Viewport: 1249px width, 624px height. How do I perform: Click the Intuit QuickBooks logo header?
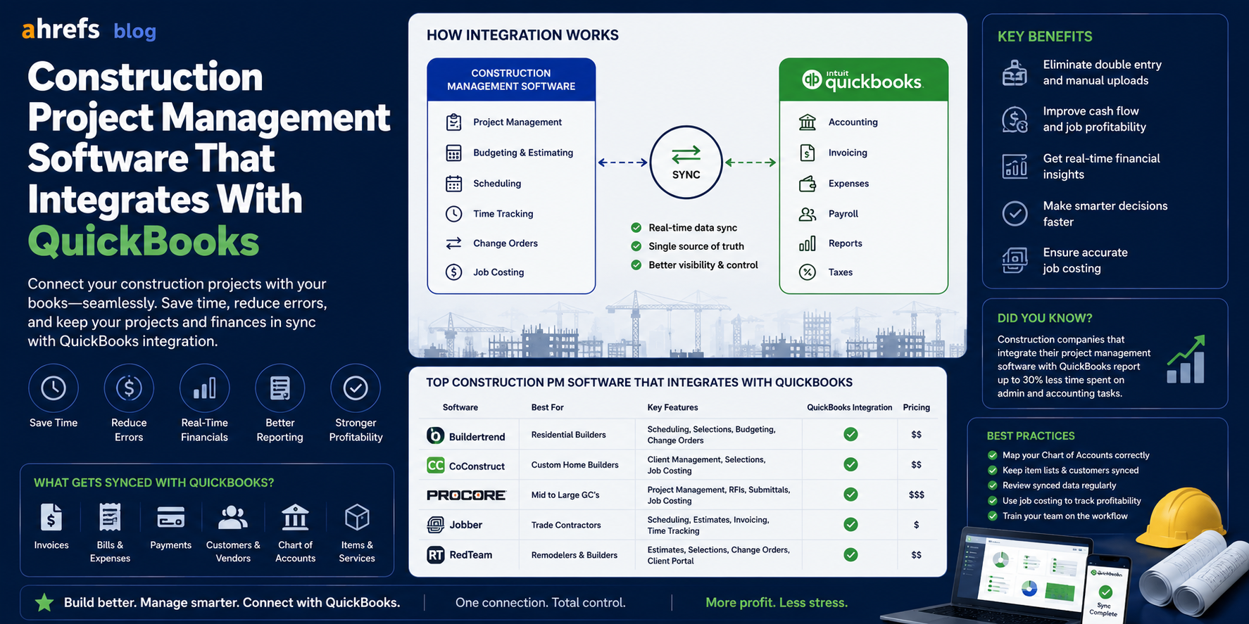click(863, 80)
